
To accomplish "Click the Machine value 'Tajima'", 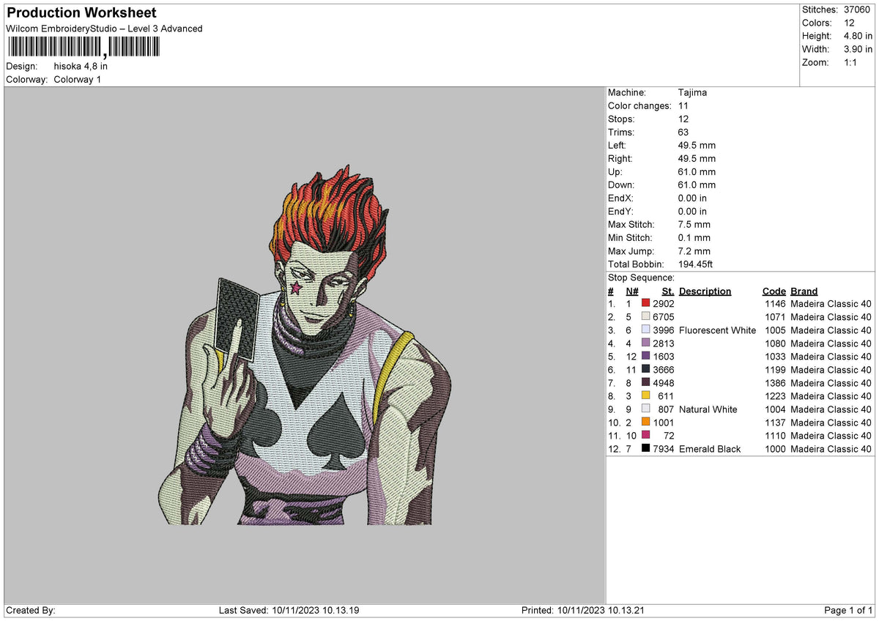I will (692, 92).
